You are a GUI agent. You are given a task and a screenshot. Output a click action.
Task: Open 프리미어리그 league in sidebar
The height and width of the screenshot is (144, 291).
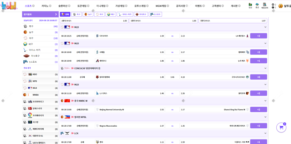click(x=40, y=102)
